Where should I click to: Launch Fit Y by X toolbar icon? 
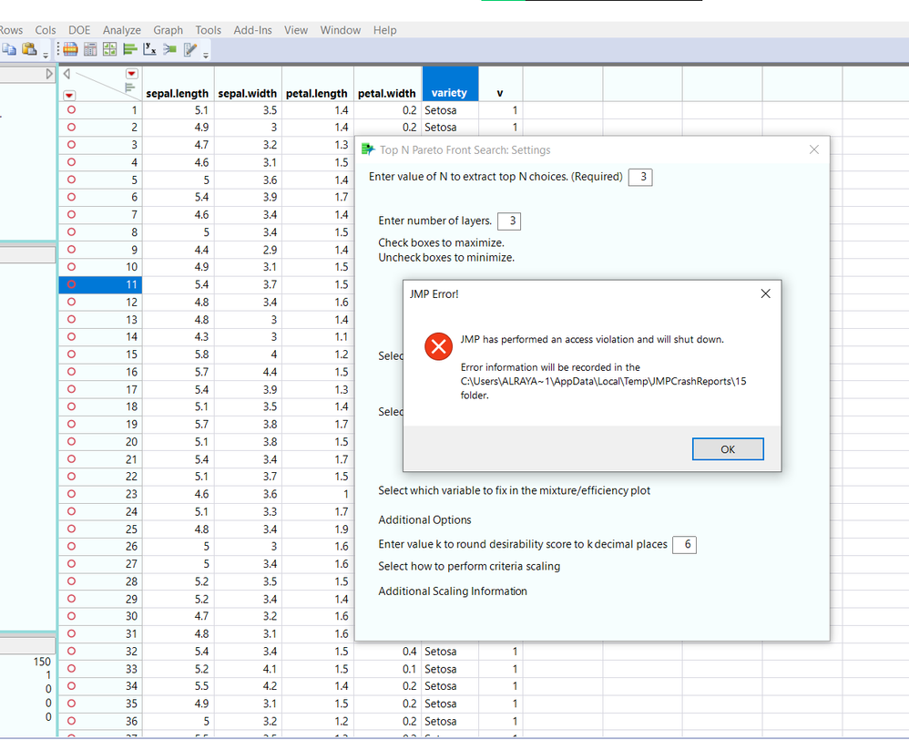(x=149, y=49)
